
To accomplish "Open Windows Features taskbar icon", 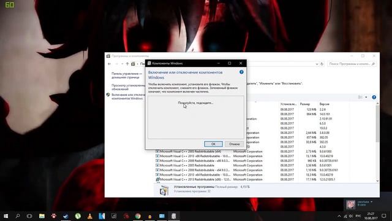I will click(x=174, y=216).
